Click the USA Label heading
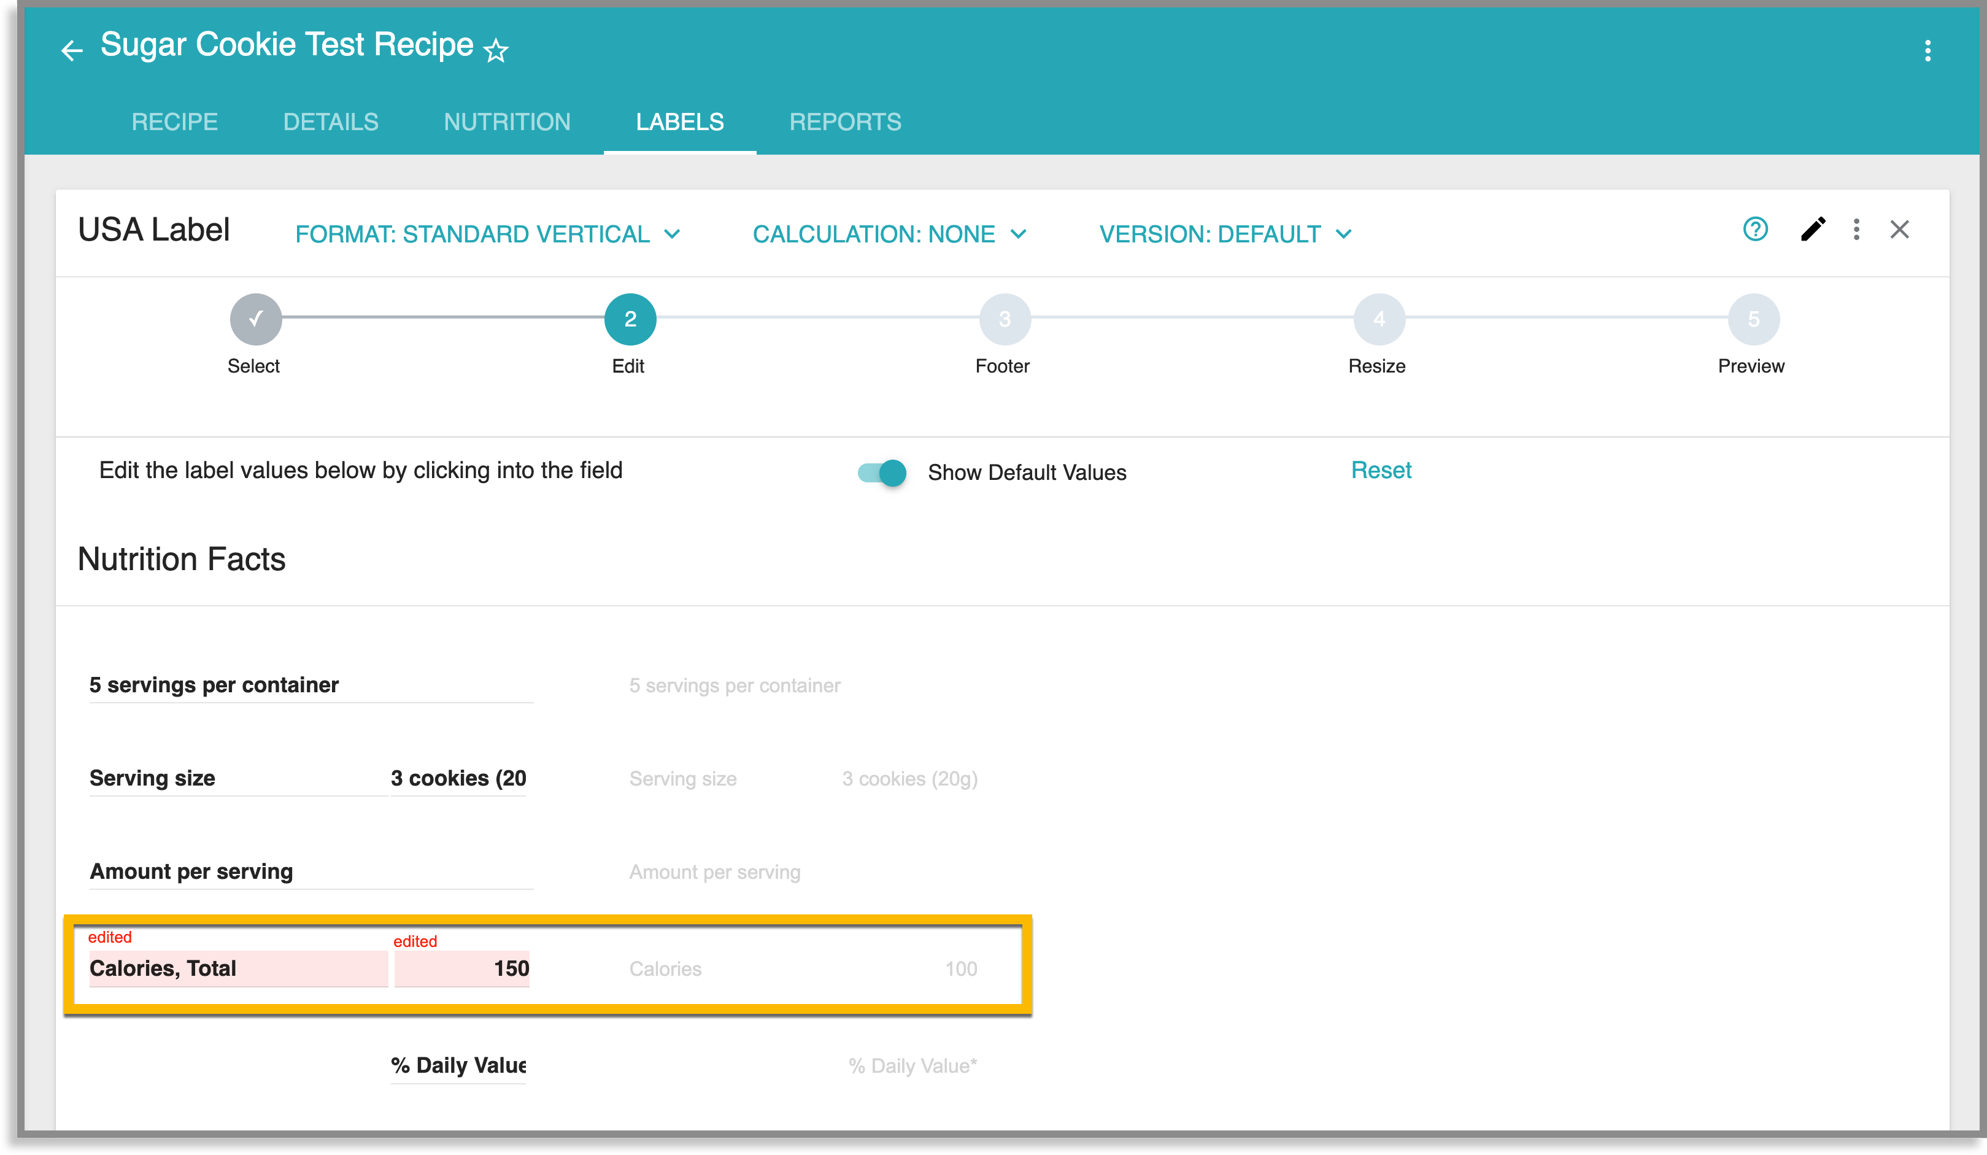The image size is (1987, 1155). click(154, 230)
